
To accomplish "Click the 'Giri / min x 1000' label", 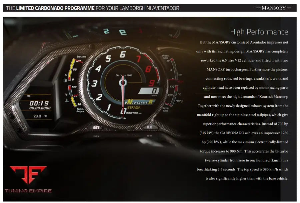I will [124, 75].
